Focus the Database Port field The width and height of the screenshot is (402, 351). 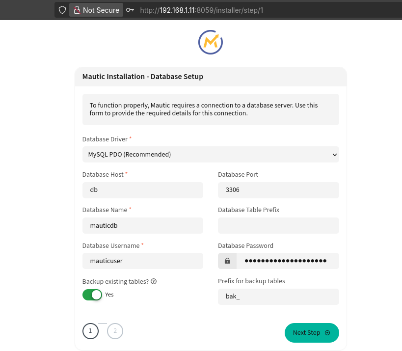278,190
